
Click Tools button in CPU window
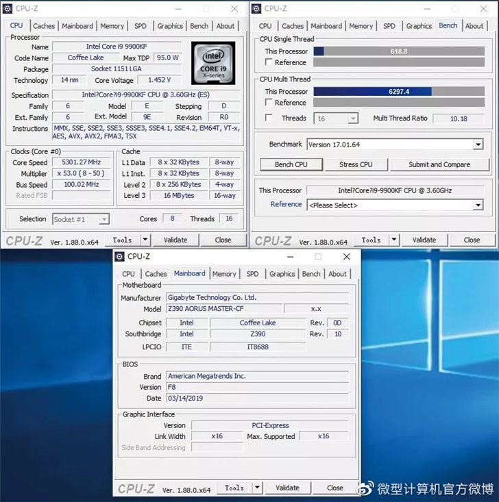(122, 240)
